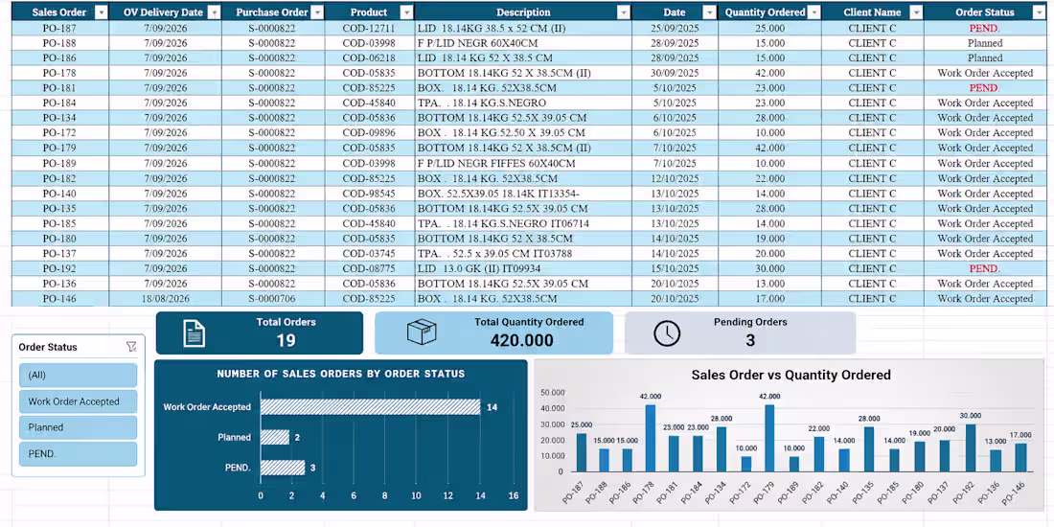Click Work Order Accepted status in PO-178 row
Viewport: 1054px width, 527px height.
tap(985, 73)
